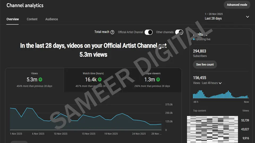Screen dimensions: 255x143
Task: Toggle the Other channels switch
Action: pos(179,32)
